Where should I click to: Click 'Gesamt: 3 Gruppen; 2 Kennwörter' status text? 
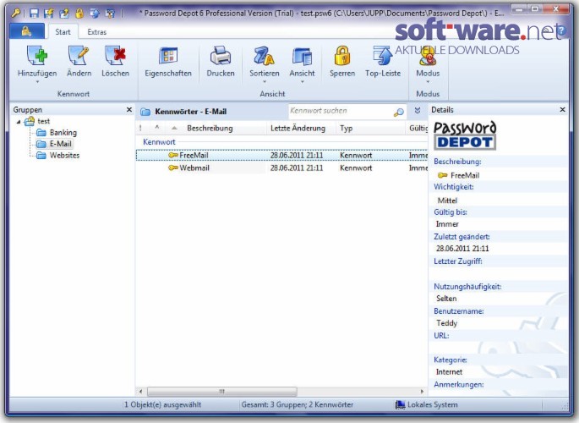pos(298,405)
